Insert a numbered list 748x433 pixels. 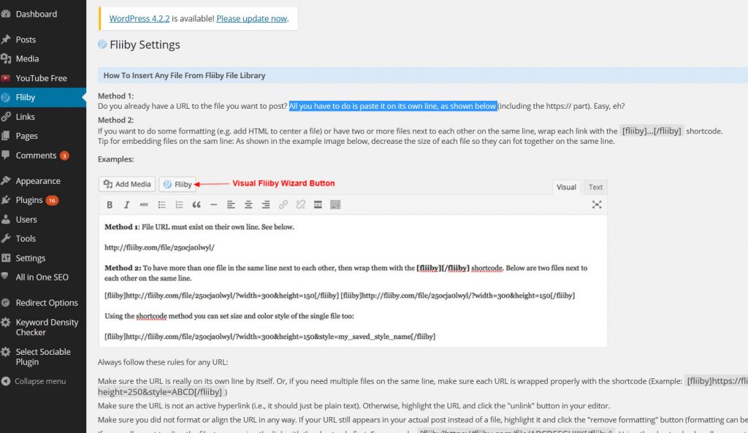point(179,204)
